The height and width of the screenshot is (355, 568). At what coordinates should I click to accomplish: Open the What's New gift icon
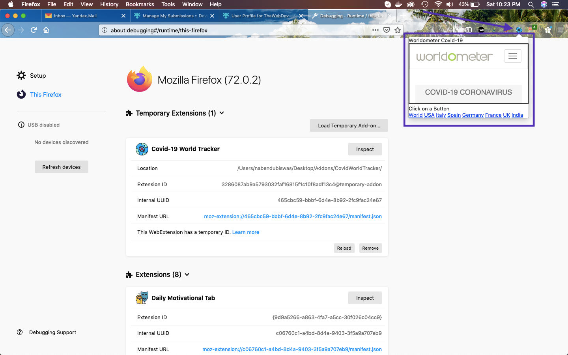(548, 30)
